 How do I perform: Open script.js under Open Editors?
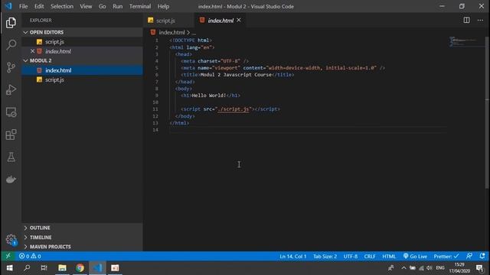tap(82, 42)
